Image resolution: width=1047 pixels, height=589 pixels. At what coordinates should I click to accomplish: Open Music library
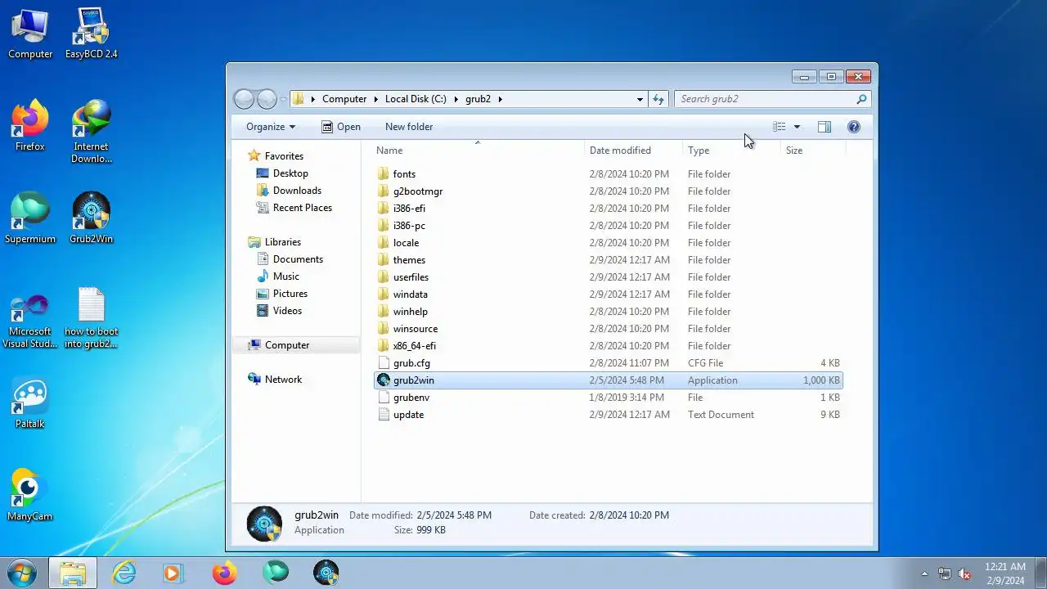pos(285,277)
